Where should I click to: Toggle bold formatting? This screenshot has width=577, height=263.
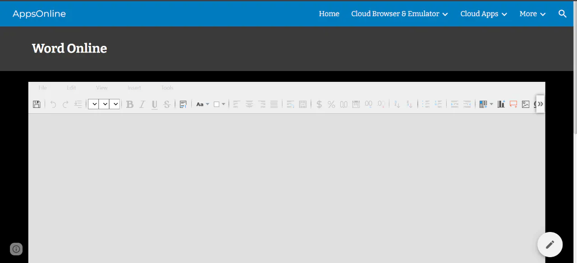130,104
